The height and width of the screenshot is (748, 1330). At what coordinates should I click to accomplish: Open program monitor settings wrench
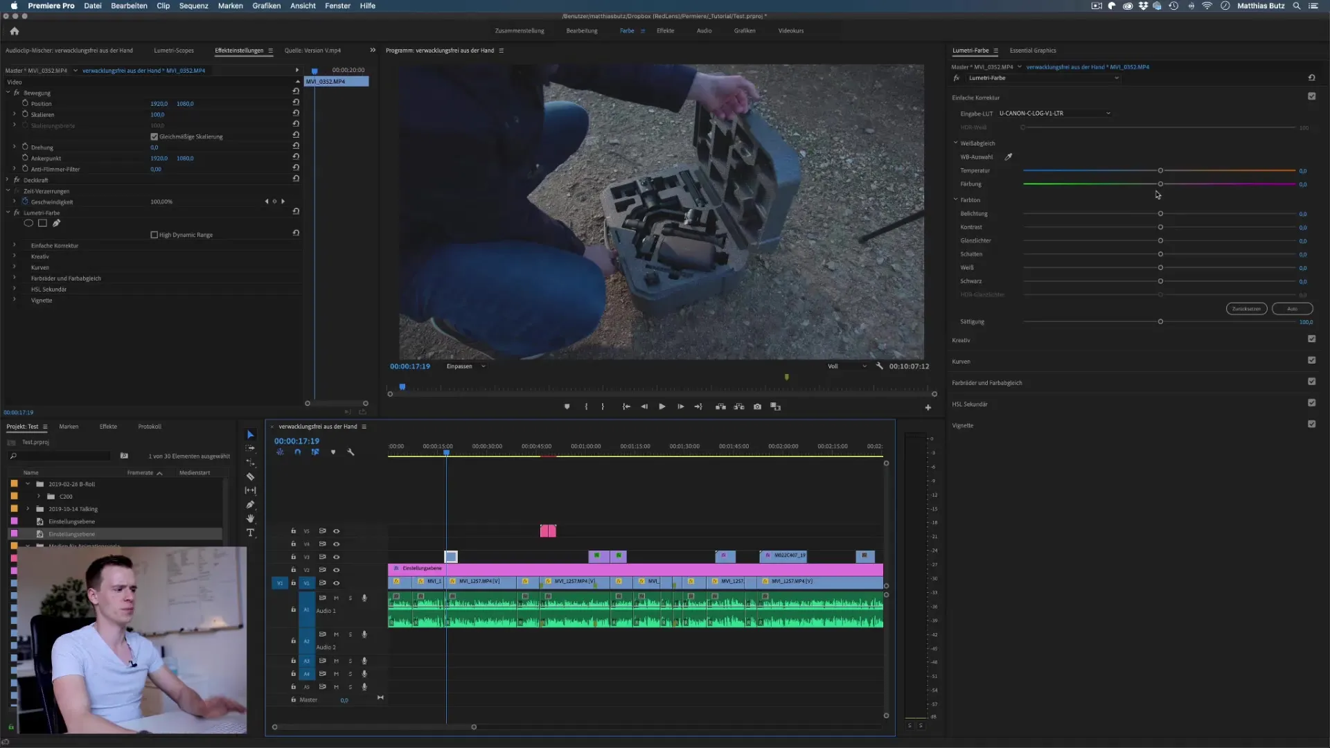(x=880, y=366)
